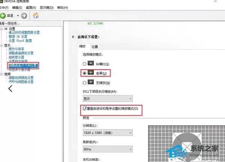Image resolution: width=225 pixels, height=162 pixels.
Task: Open the 帮助(H) menu
Action: [x=62, y=7]
